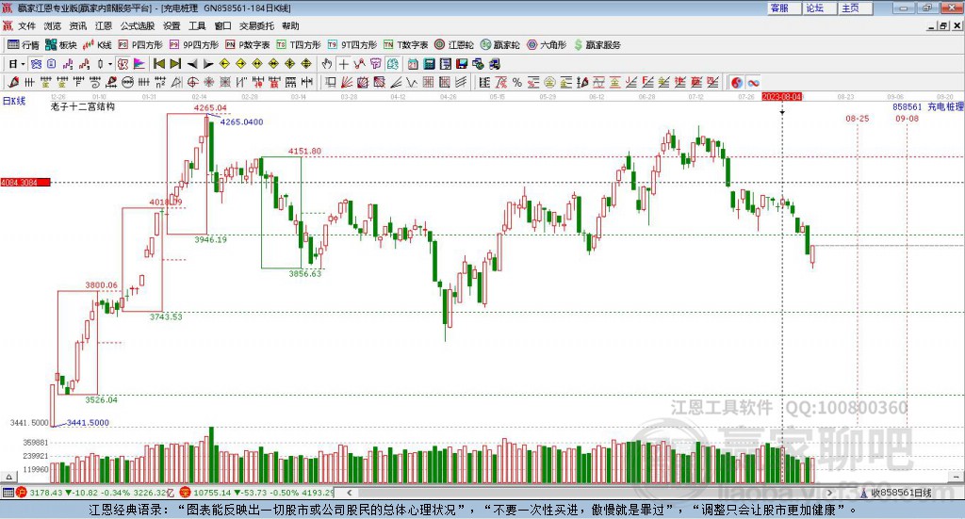The image size is (965, 519).
Task: Open the T数字表 tool
Action: pos(405,45)
